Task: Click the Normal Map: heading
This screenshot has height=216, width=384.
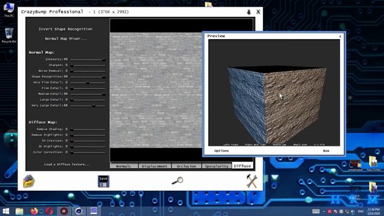Action: click(x=41, y=52)
